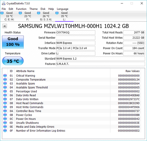This screenshot has height=141, width=147.
Task: Click the status icon for Percentage Used
Action: 5,91
